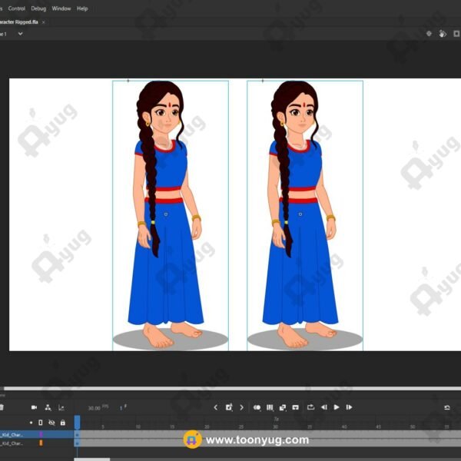Toggle hide all layers eye icon
Image resolution: width=461 pixels, height=461 pixels.
click(51, 423)
